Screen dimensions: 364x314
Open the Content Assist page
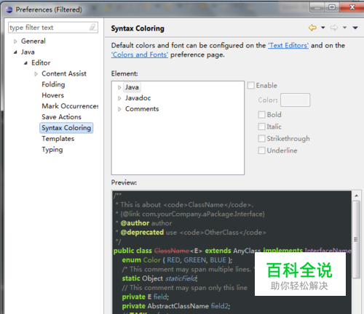coord(64,73)
